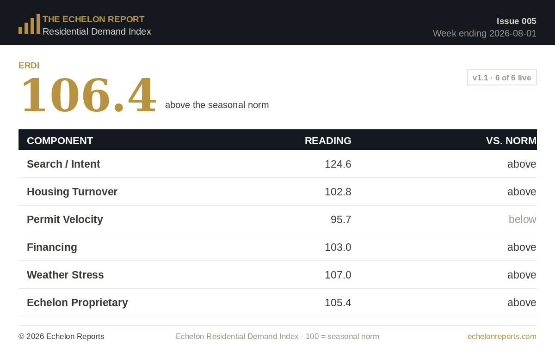Screen dimensions: 555x351
Task: Click 'above' in the Echelon Proprietary row
Action: (x=522, y=303)
